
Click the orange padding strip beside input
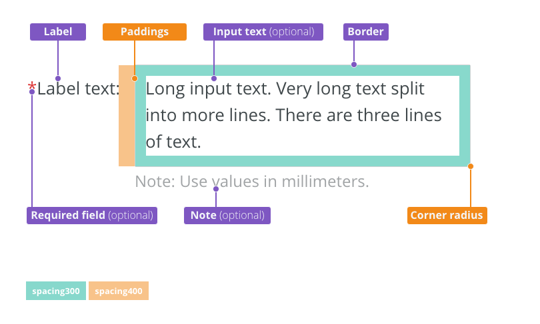[127, 116]
